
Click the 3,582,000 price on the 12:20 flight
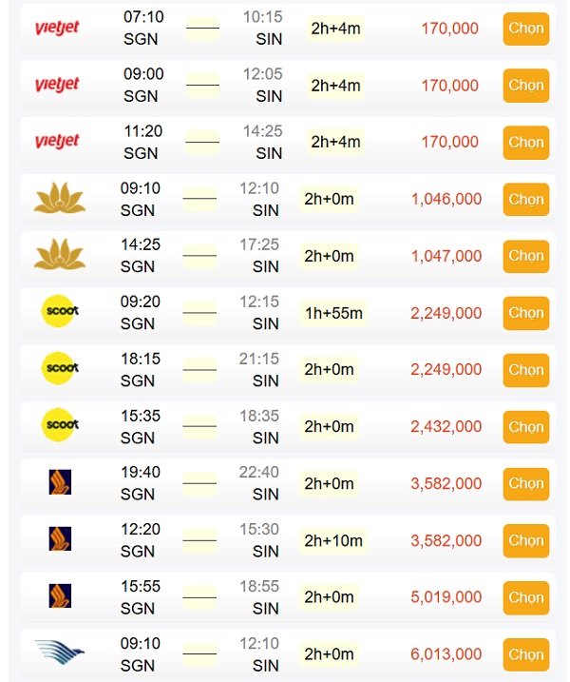click(x=446, y=540)
